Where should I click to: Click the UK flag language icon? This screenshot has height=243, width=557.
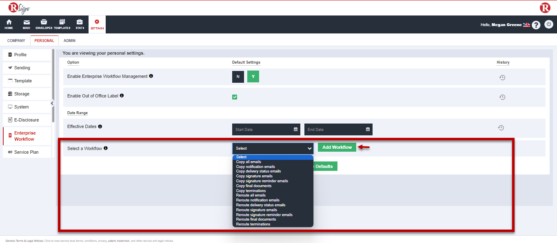point(527,24)
